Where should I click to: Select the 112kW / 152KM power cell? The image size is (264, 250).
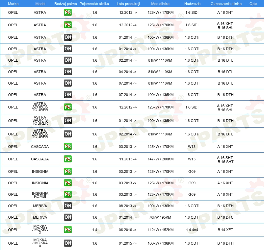coord(160,230)
